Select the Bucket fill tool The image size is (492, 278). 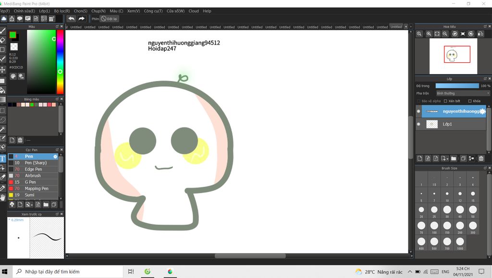click(2, 91)
